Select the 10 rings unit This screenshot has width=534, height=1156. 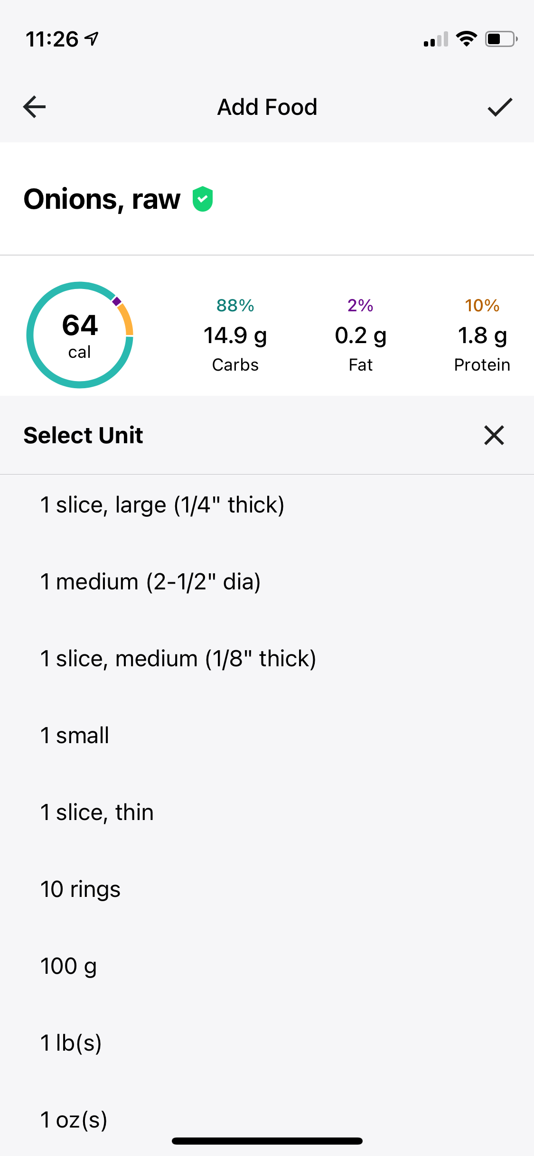(x=267, y=889)
